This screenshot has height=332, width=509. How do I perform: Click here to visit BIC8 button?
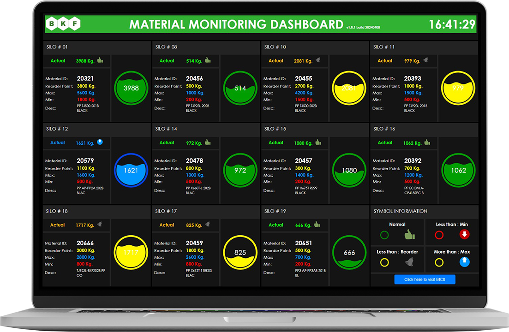click(425, 279)
